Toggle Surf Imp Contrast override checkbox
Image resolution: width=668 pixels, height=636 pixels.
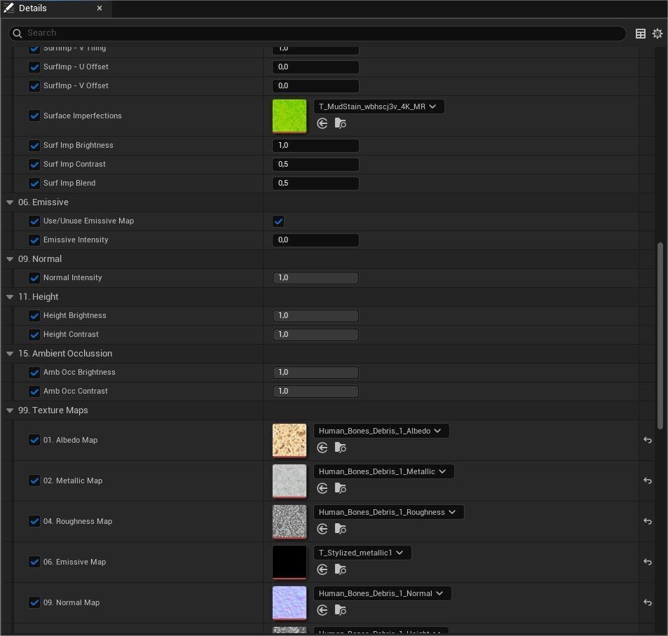click(34, 165)
